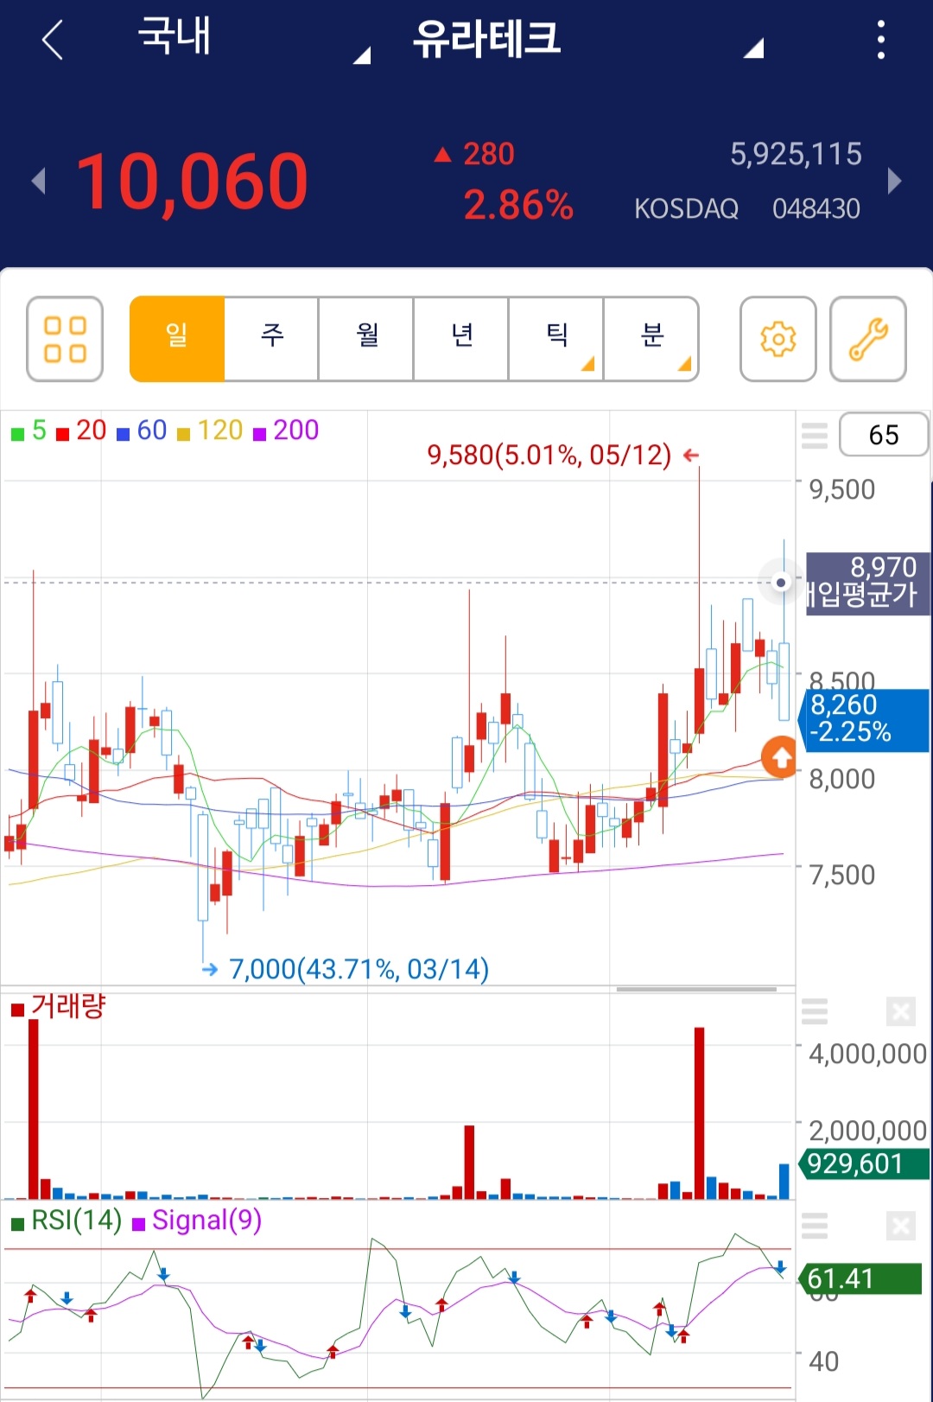
Task: Tap the crosshair dot on the average price line
Action: 781,583
